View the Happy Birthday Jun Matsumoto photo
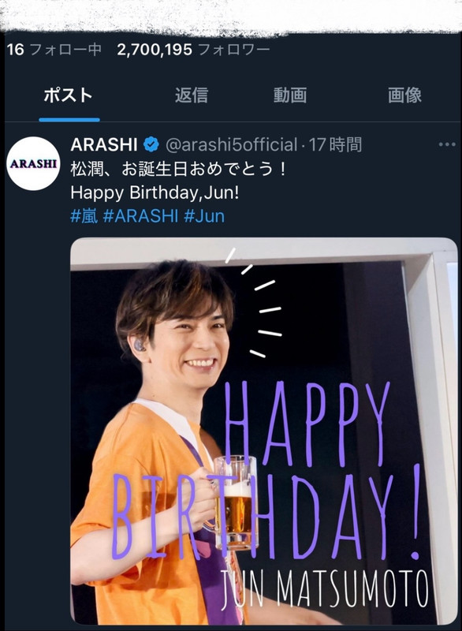 pyautogui.click(x=264, y=431)
